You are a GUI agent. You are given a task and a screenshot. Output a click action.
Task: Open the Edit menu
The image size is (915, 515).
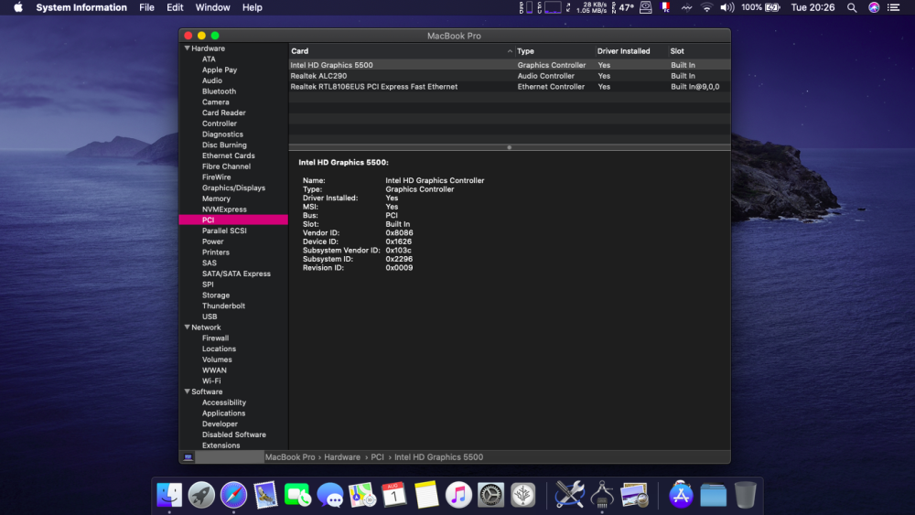(175, 7)
